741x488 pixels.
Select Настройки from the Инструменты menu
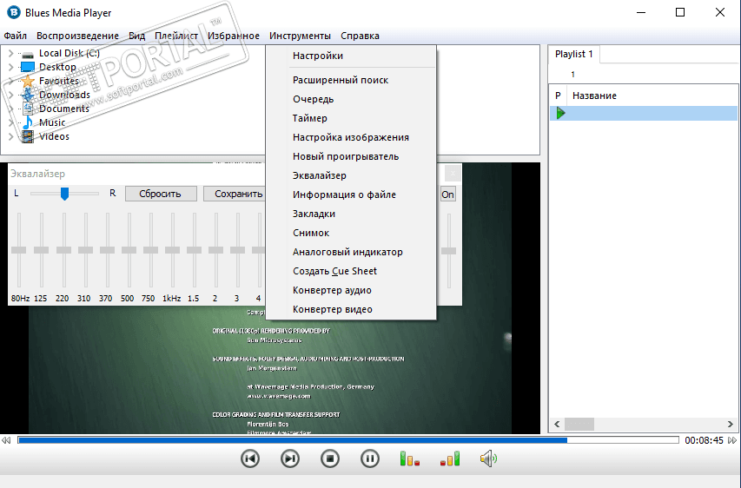pos(351,56)
